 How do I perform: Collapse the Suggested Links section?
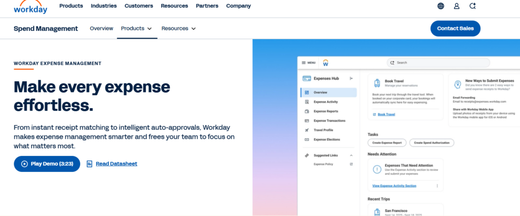click(x=351, y=156)
